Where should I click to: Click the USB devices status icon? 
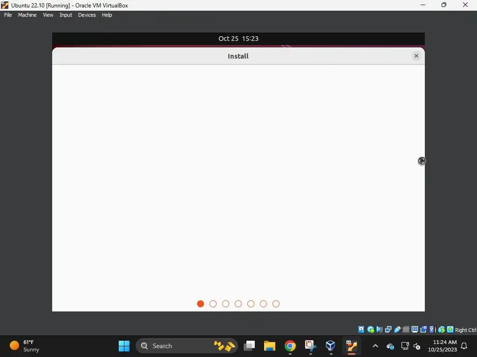click(x=397, y=330)
